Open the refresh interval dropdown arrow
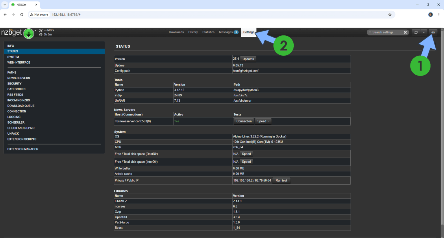 (x=424, y=32)
